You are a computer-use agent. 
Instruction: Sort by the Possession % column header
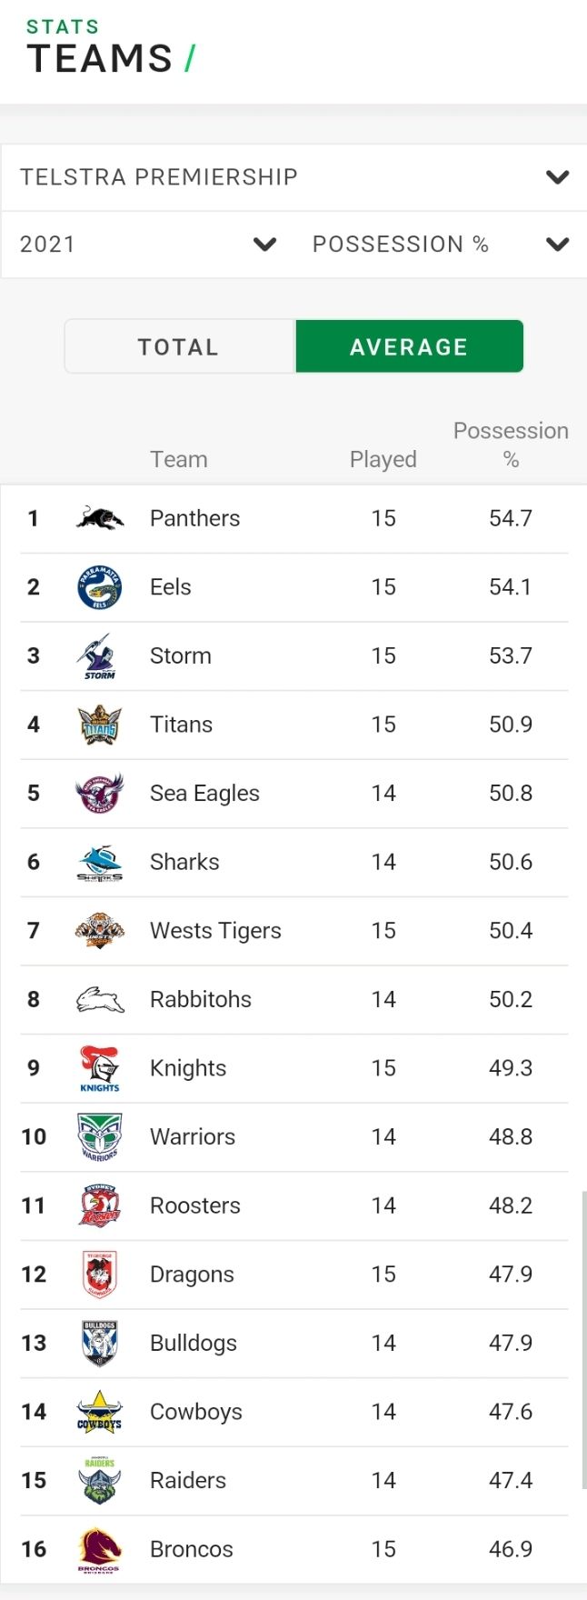pos(511,445)
